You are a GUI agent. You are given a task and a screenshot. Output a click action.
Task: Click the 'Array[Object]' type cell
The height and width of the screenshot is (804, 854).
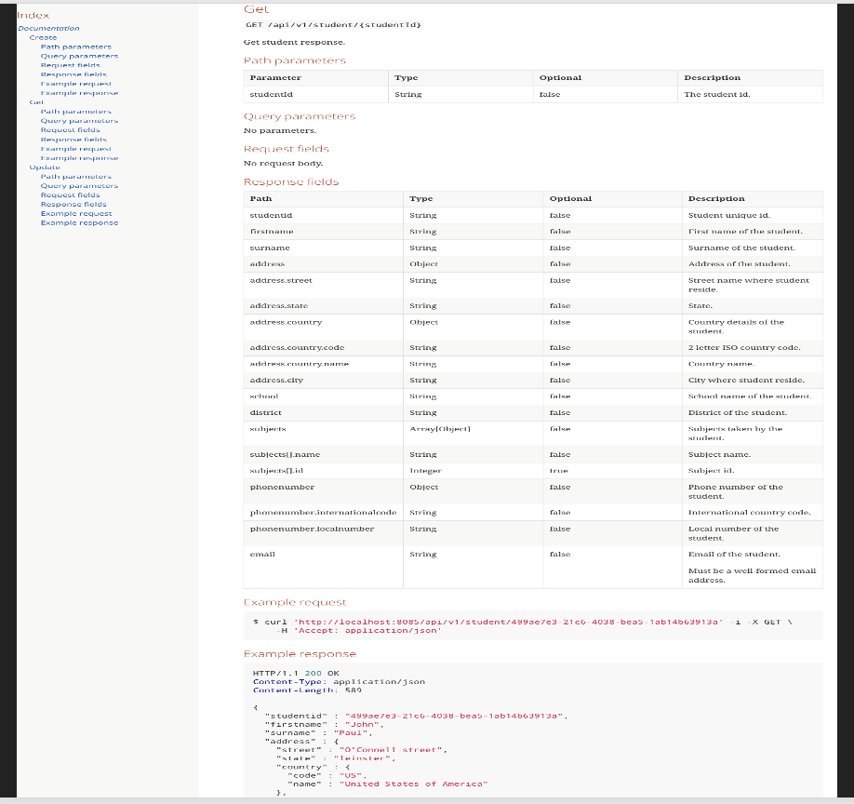tap(440, 429)
